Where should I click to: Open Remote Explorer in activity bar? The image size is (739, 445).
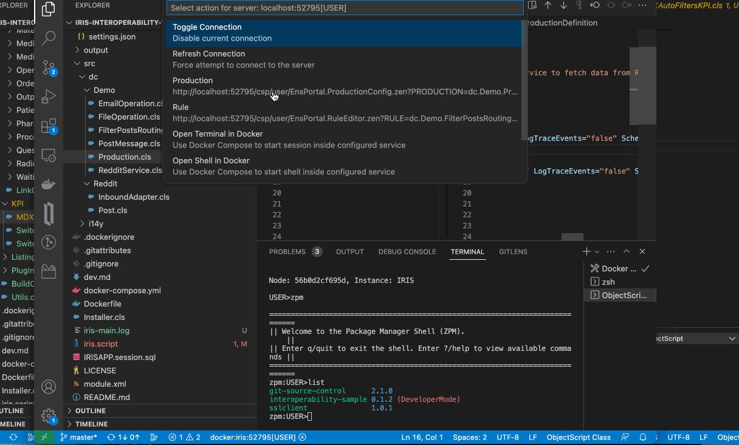49,155
